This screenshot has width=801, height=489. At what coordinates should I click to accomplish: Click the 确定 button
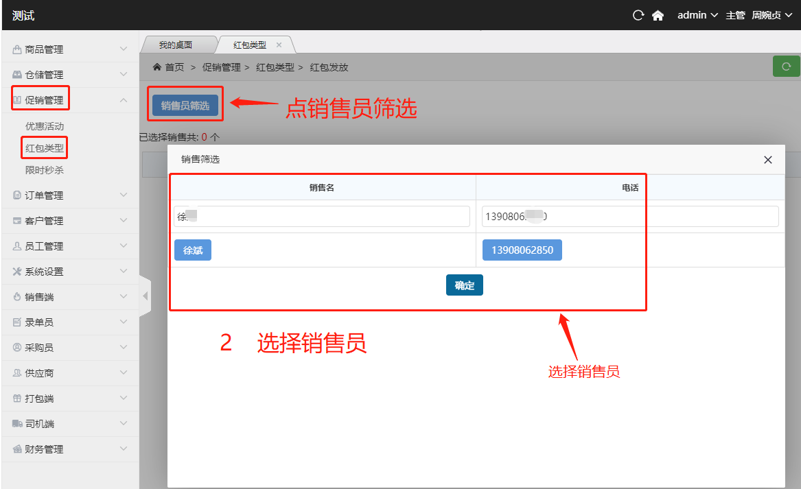pyautogui.click(x=464, y=285)
